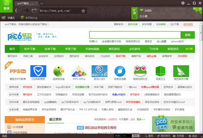The width and height of the screenshot is (203, 138).
Task: Go forward with the right arrow icon
Action: (26, 11)
